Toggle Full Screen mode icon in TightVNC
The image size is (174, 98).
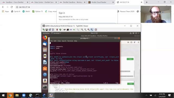coord(96,30)
